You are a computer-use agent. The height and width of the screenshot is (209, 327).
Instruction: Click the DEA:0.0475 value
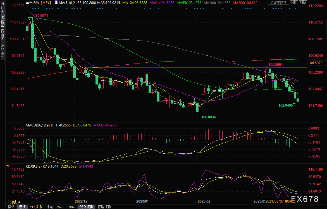pyautogui.click(x=82, y=125)
